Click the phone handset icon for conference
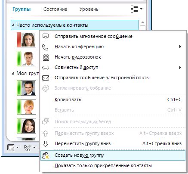The height and width of the screenshot is (174, 188). coord(45,47)
